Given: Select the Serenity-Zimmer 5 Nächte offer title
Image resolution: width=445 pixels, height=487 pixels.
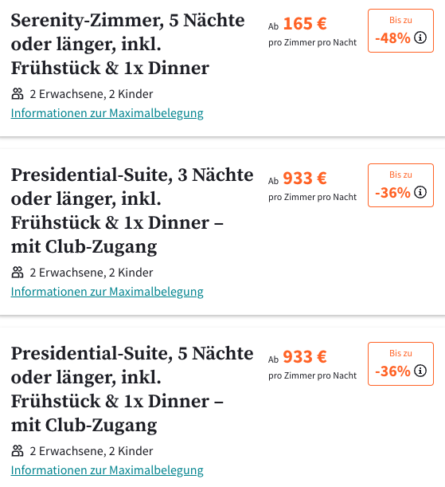Looking at the screenshot, I should click(127, 44).
